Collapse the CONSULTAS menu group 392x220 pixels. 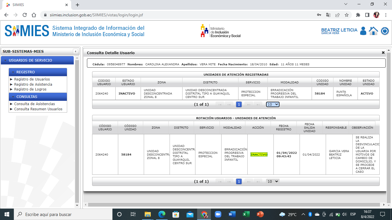13,97
